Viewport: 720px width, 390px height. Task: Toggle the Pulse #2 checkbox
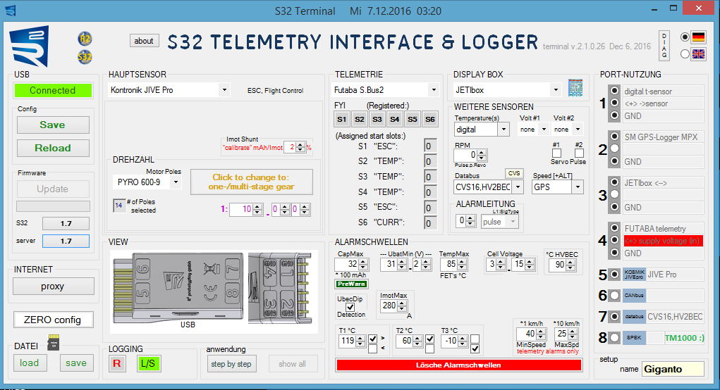tap(579, 153)
